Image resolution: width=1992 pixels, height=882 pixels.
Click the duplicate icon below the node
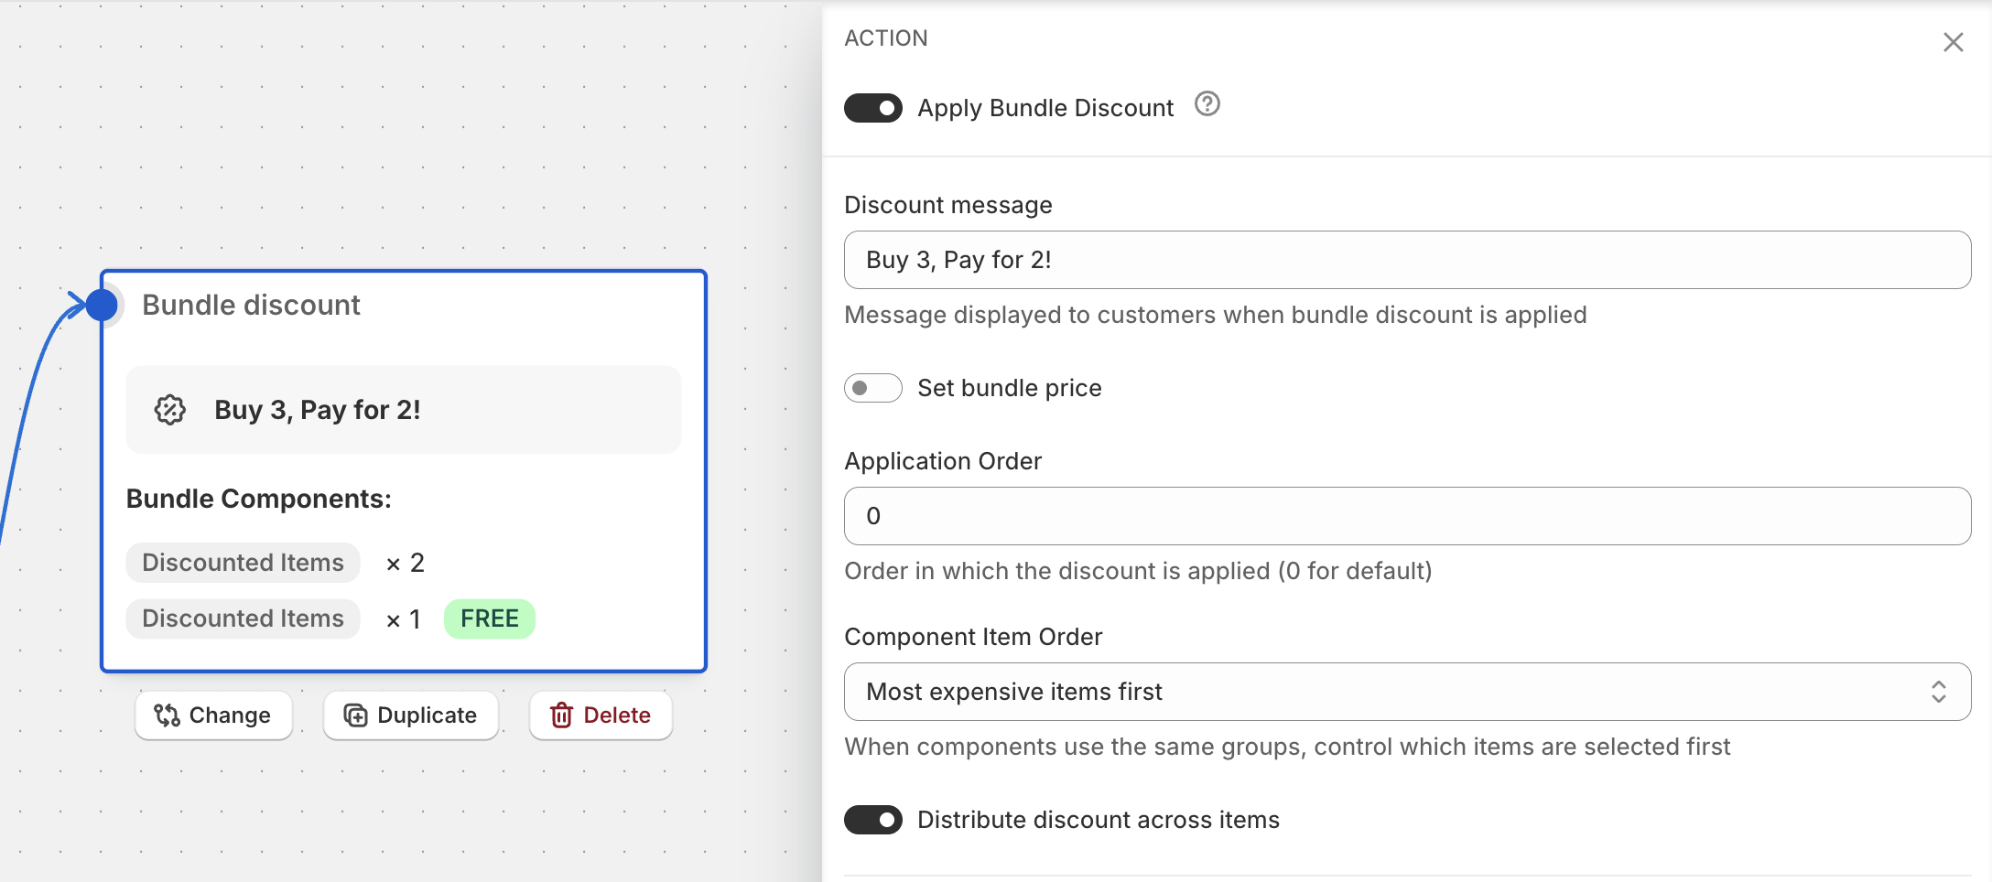(x=355, y=715)
